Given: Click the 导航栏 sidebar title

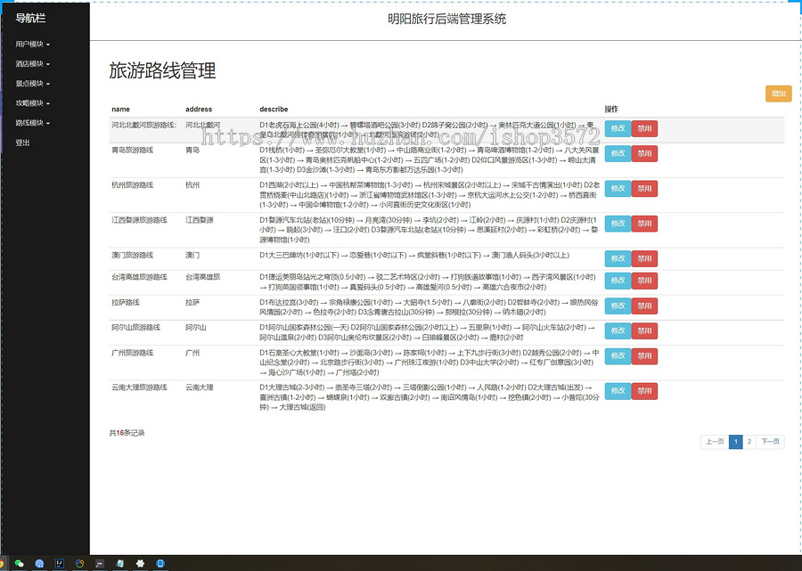Looking at the screenshot, I should pyautogui.click(x=30, y=19).
